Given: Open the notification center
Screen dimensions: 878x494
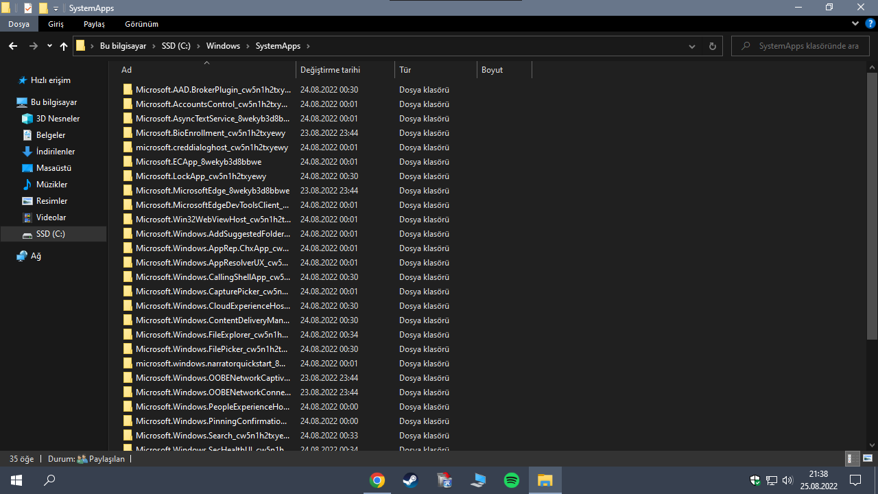Looking at the screenshot, I should [x=855, y=480].
